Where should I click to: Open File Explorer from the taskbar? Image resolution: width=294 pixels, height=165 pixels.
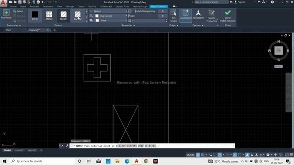click(x=118, y=161)
